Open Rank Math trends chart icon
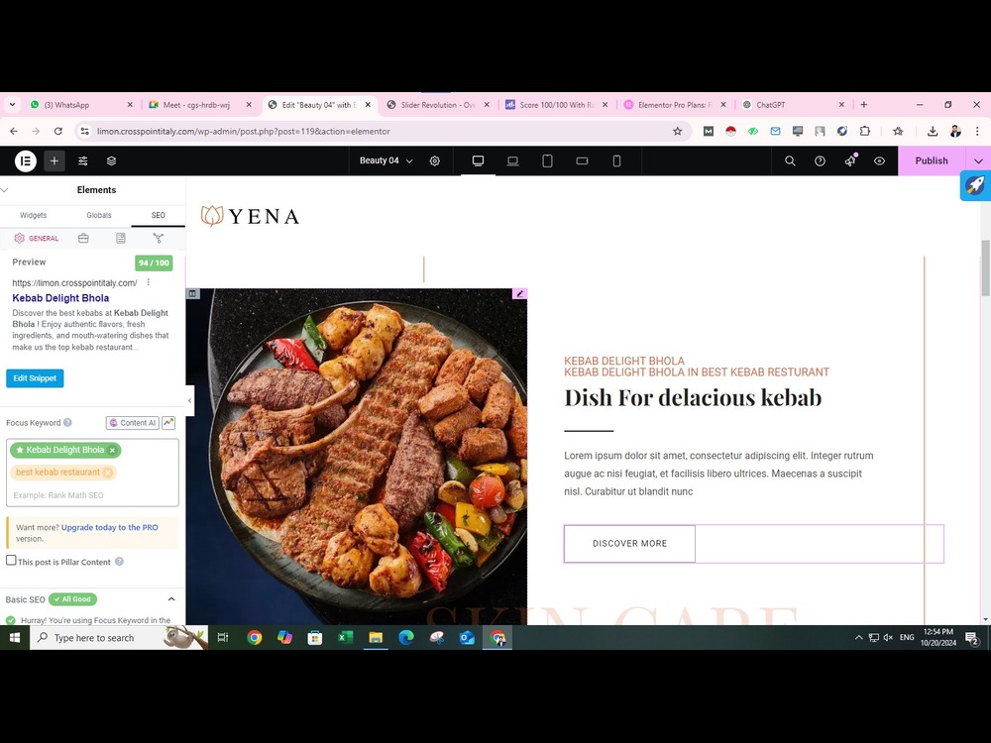This screenshot has width=991, height=743. [x=168, y=423]
